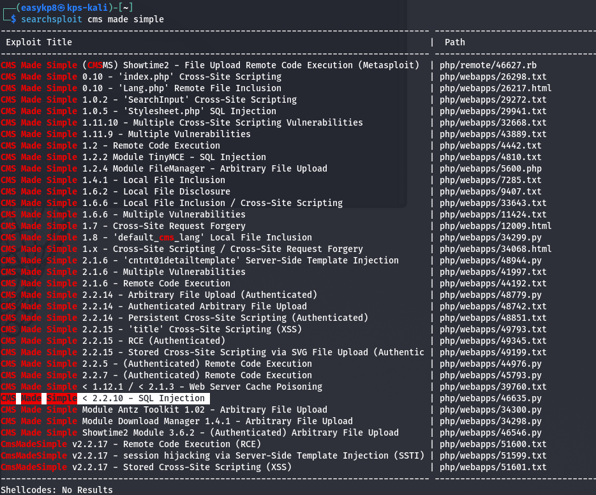Click path php/webapps/46635.py
This screenshot has width=596, height=495.
pos(490,398)
